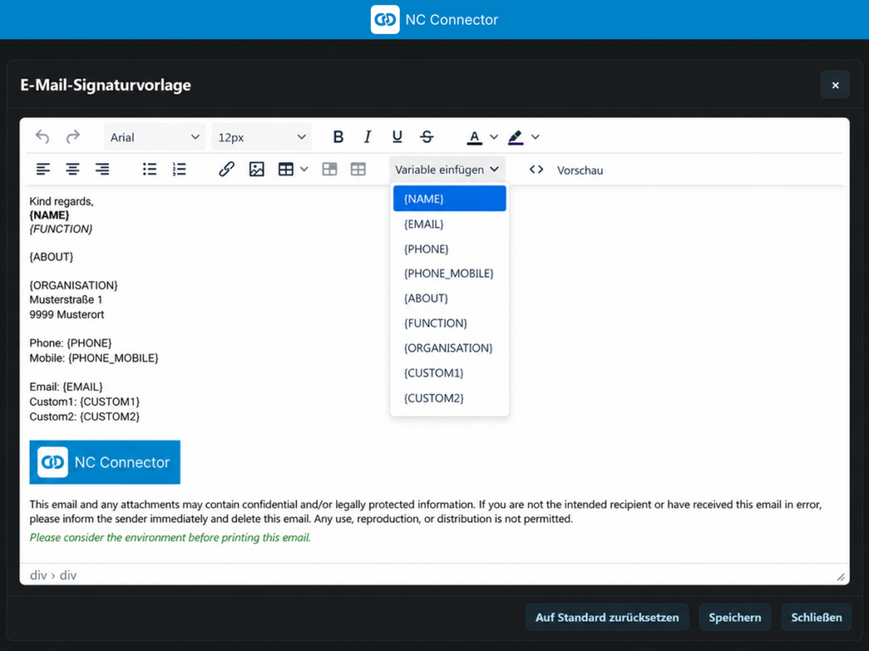Save the template with Speichern
The image size is (869, 651).
pos(735,617)
